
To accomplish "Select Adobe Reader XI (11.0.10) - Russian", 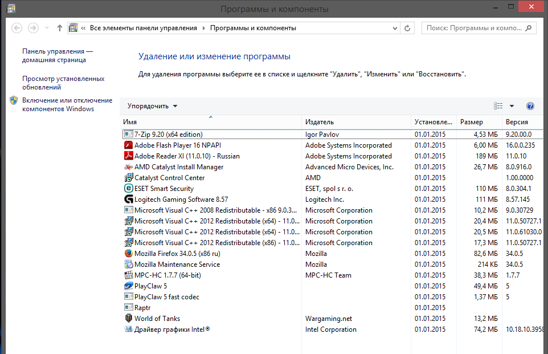I will (x=187, y=156).
